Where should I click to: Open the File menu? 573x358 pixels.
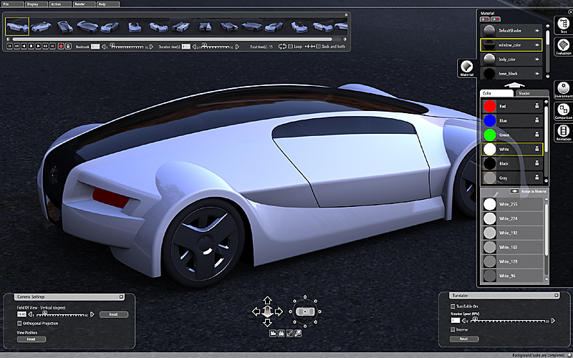pyautogui.click(x=6, y=4)
